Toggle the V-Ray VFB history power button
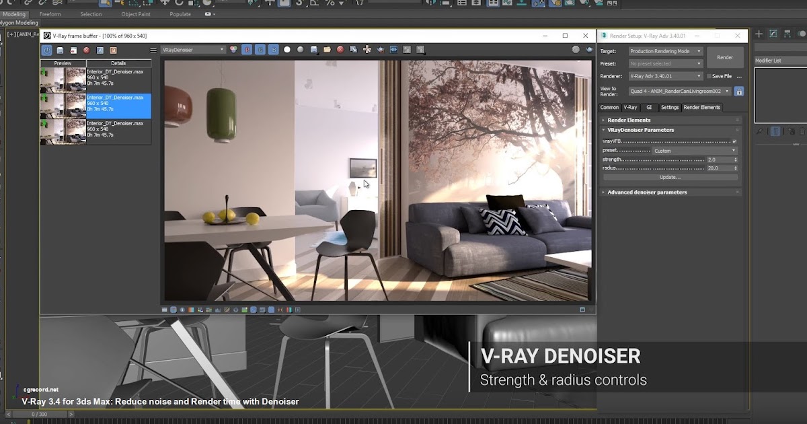This screenshot has height=424, width=807. (47, 50)
